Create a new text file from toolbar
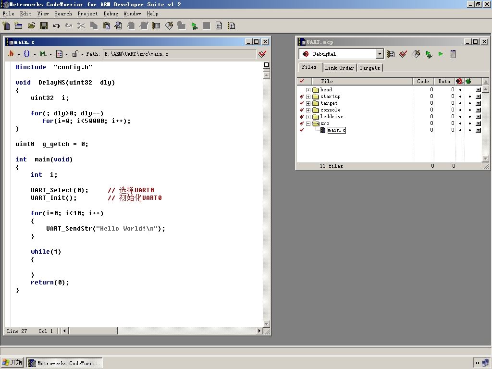492x369 pixels. click(x=6, y=26)
